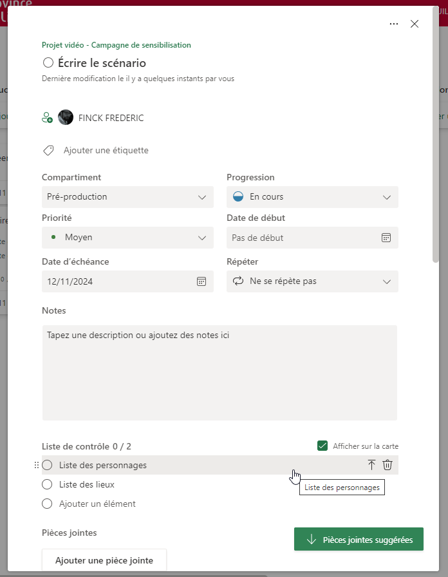This screenshot has height=577, width=448.
Task: Click the Pas de début date field
Action: 312,238
